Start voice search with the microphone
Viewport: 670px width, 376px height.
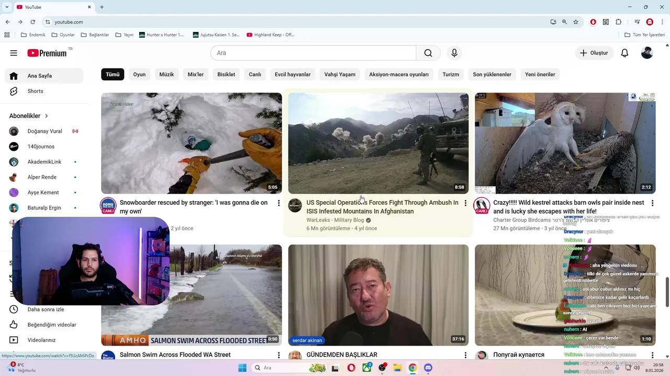pos(454,53)
